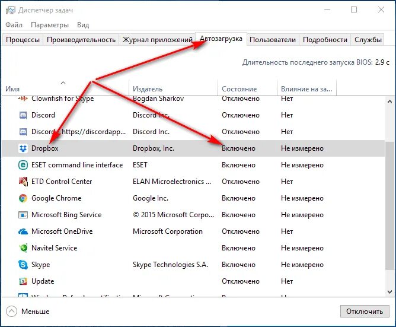Open the Вид menu

(83, 25)
